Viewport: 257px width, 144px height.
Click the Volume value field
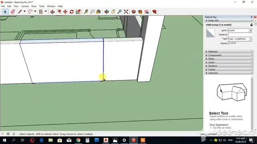[x=240, y=43]
